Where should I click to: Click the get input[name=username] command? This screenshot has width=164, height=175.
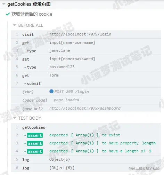click(86, 42)
